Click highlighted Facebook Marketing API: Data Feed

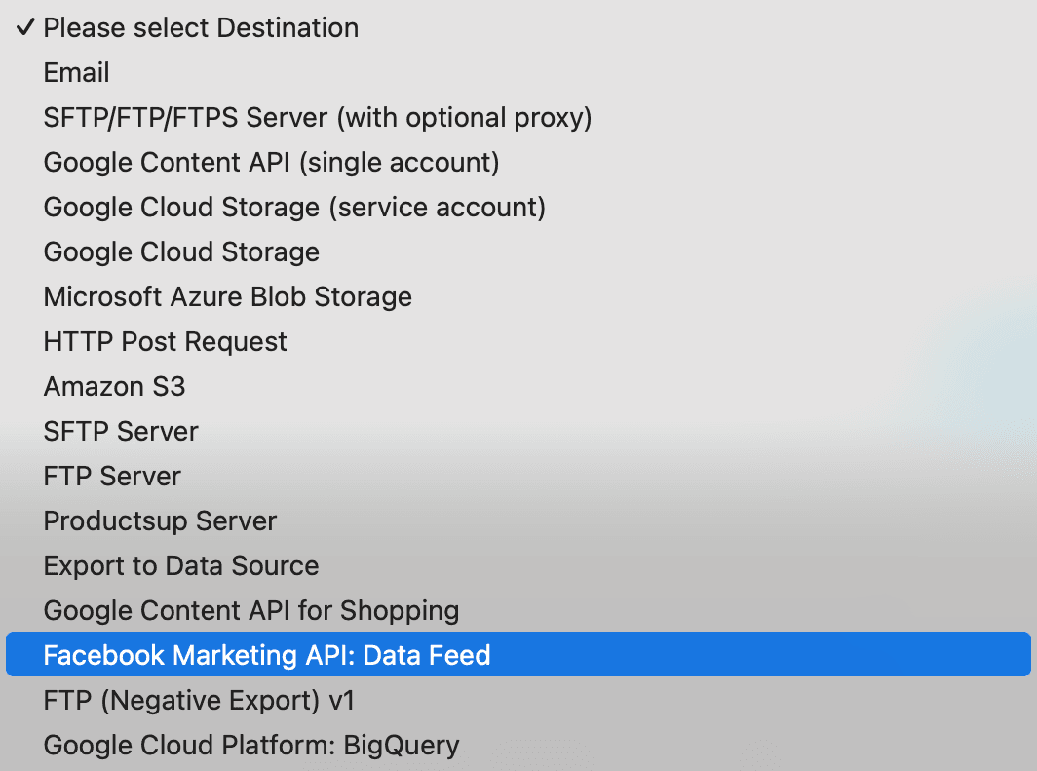(266, 655)
